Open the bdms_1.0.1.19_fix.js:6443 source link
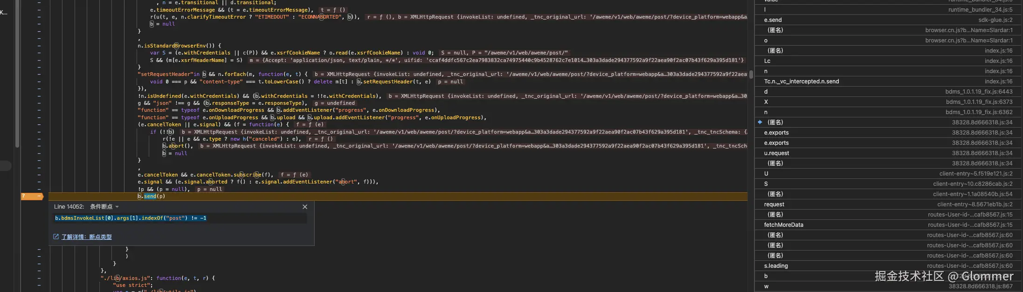Viewport: 1023px width, 292px height. 979,92
